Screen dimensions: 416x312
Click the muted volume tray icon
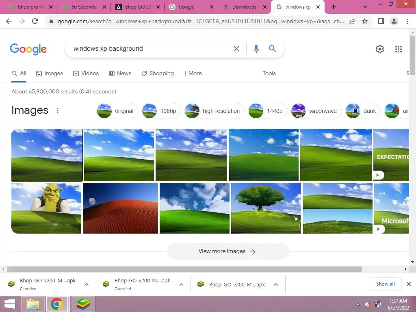pyautogui.click(x=368, y=304)
